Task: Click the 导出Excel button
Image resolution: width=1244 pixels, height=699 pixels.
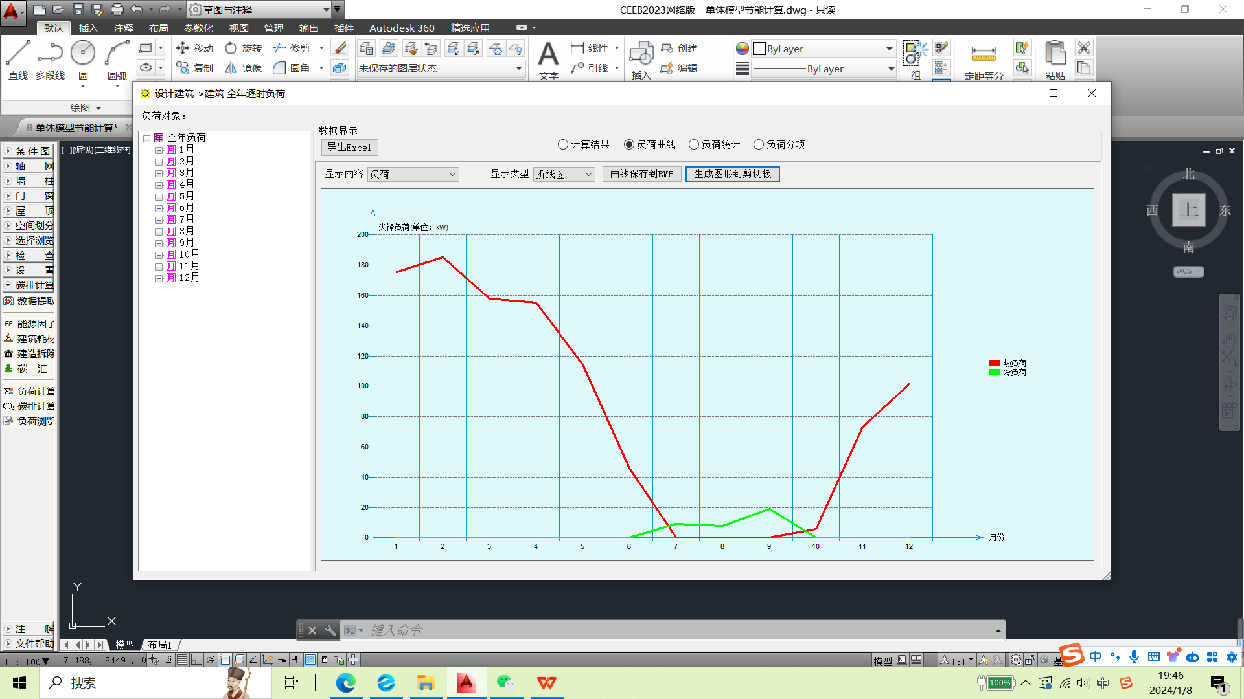Action: click(349, 148)
